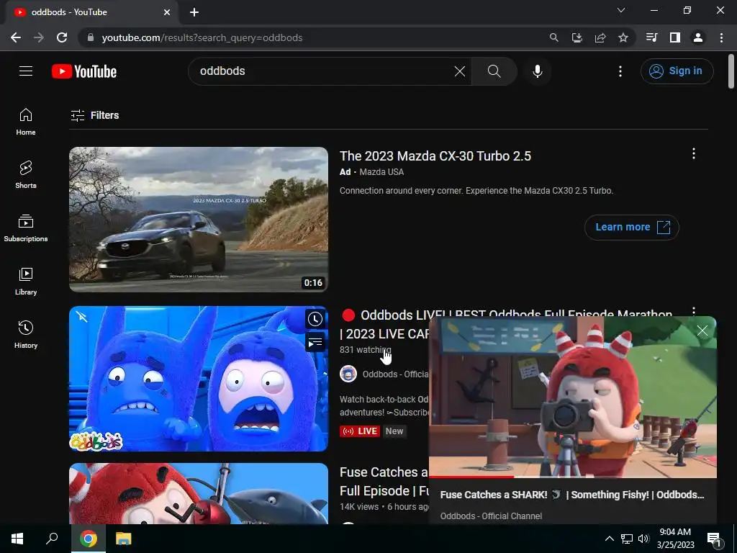This screenshot has width=737, height=553.
Task: Open the volume control in the tray
Action: [x=643, y=539]
